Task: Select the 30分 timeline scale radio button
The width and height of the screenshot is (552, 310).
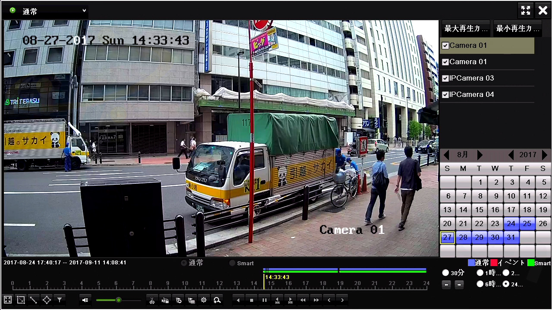Action: (445, 273)
